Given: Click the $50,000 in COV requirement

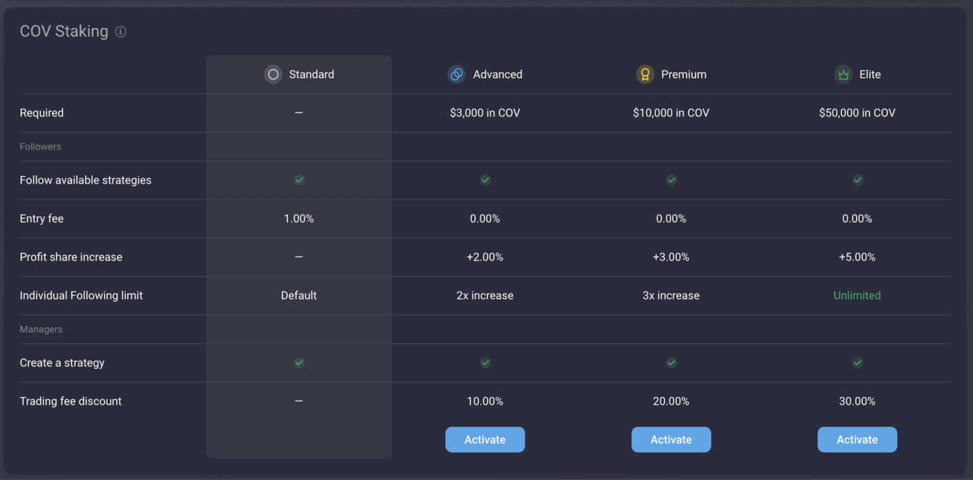Looking at the screenshot, I should (857, 113).
